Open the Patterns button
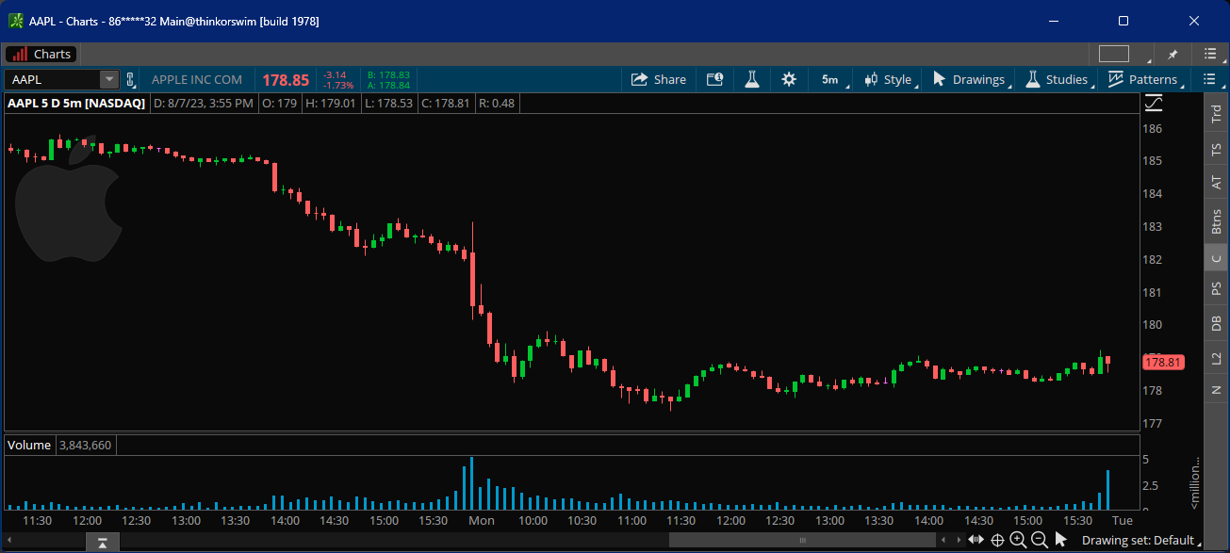The image size is (1230, 553). click(x=1143, y=80)
